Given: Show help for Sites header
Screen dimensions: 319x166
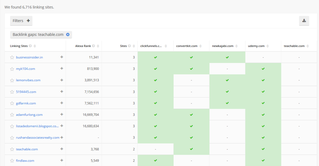Looking at the screenshot, I should [129, 46].
